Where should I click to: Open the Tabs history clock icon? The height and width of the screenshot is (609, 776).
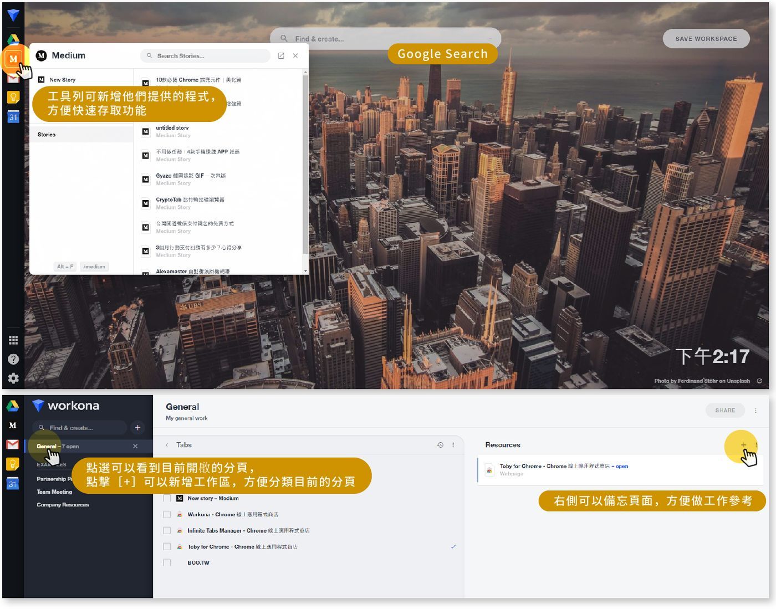click(441, 445)
